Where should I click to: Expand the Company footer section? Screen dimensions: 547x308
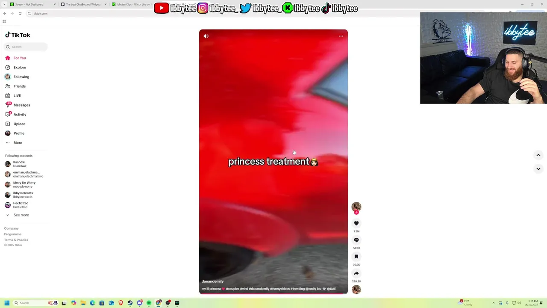[x=12, y=228]
